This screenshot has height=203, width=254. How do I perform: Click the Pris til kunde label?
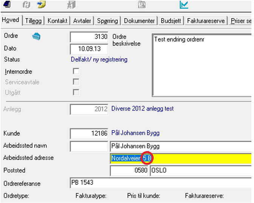tap(144, 196)
